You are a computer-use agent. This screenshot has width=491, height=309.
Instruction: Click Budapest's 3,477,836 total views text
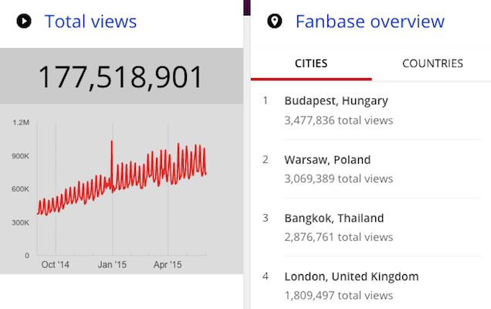tap(338, 120)
